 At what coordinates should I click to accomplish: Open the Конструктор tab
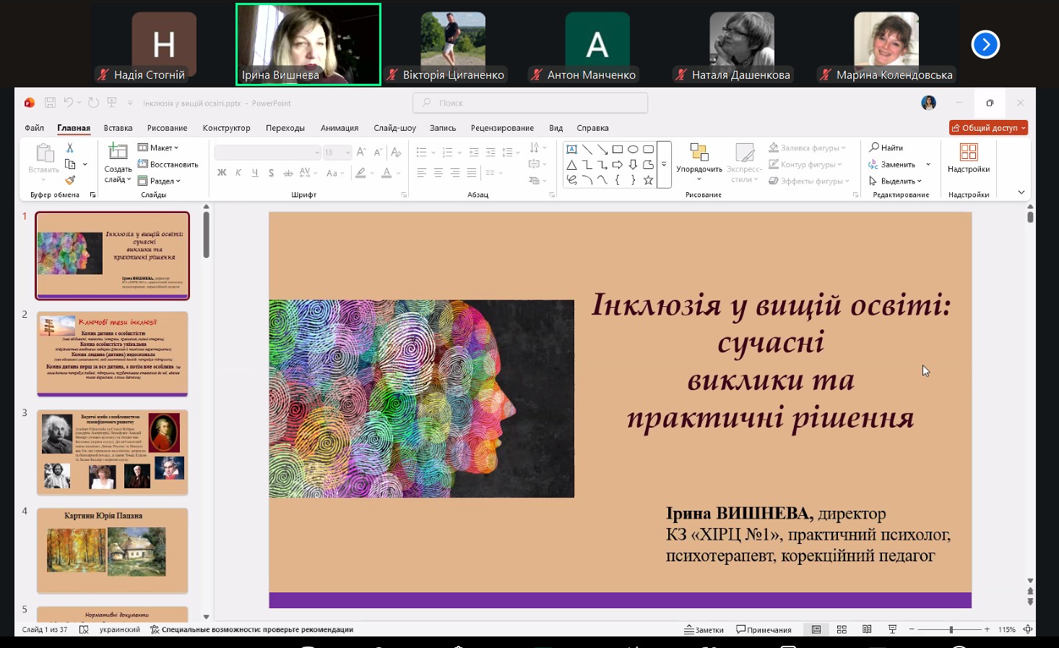point(227,128)
